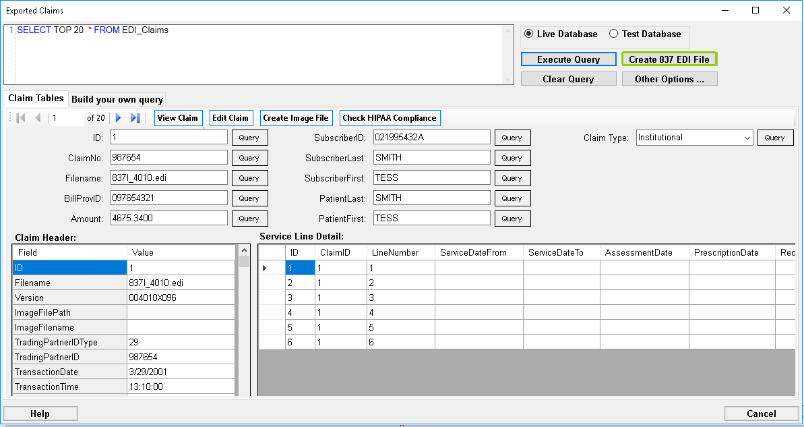Maximize the Exported Claims window
Image resolution: width=804 pixels, height=427 pixels.
click(755, 10)
